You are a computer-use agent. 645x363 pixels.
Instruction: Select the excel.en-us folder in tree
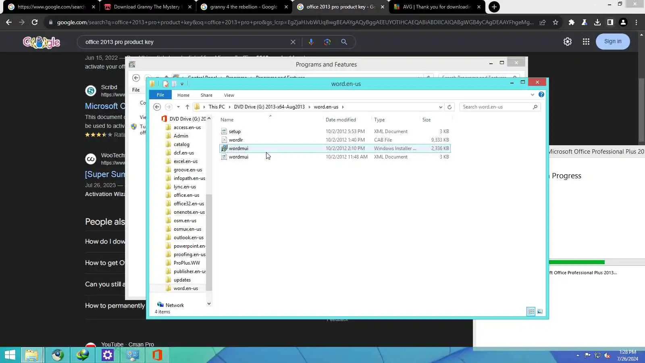point(185,161)
